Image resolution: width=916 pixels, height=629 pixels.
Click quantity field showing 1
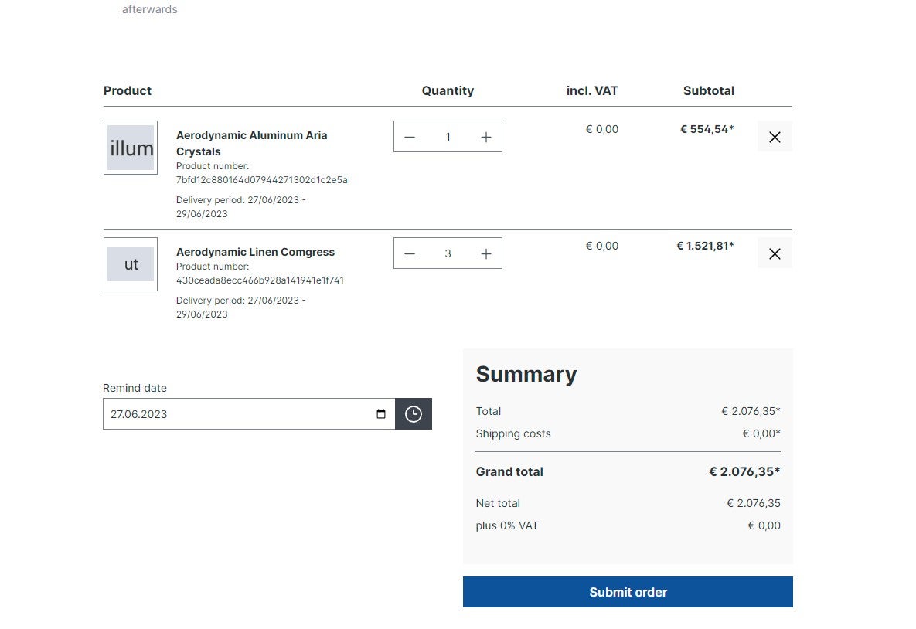[448, 137]
